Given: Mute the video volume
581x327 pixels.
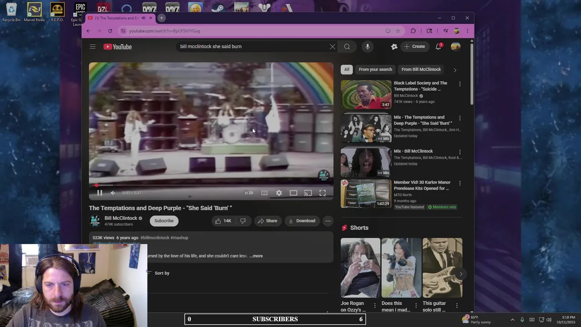Looking at the screenshot, I should (x=113, y=193).
